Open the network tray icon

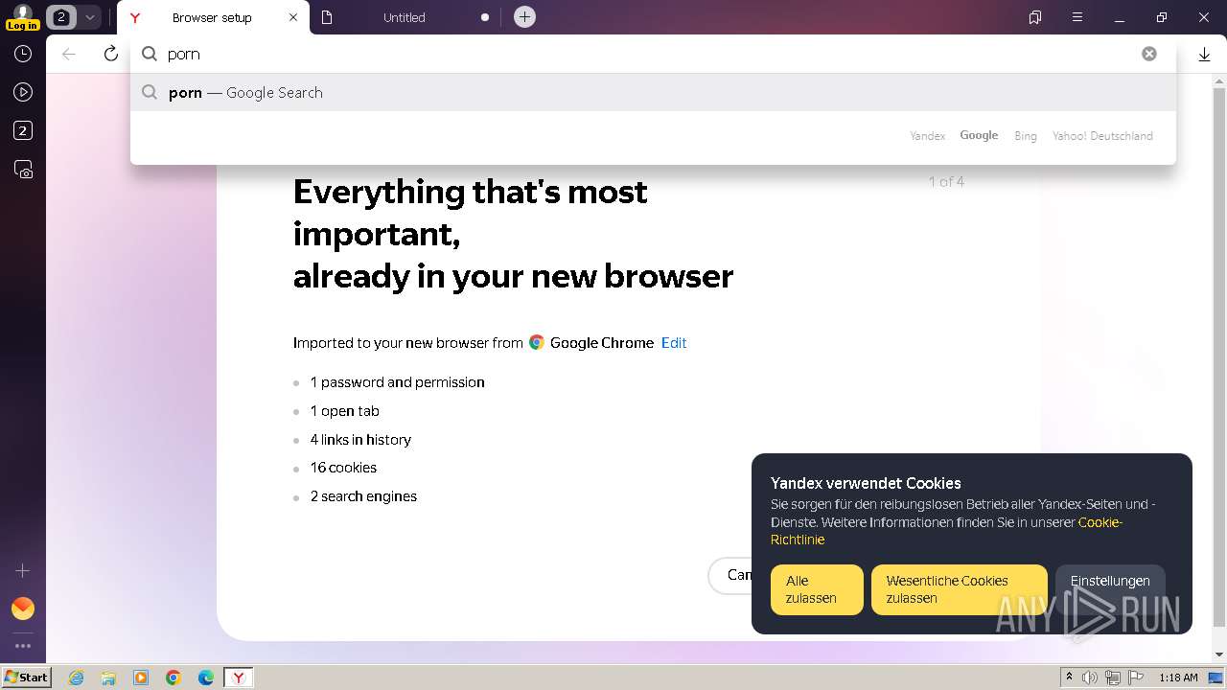1113,678
